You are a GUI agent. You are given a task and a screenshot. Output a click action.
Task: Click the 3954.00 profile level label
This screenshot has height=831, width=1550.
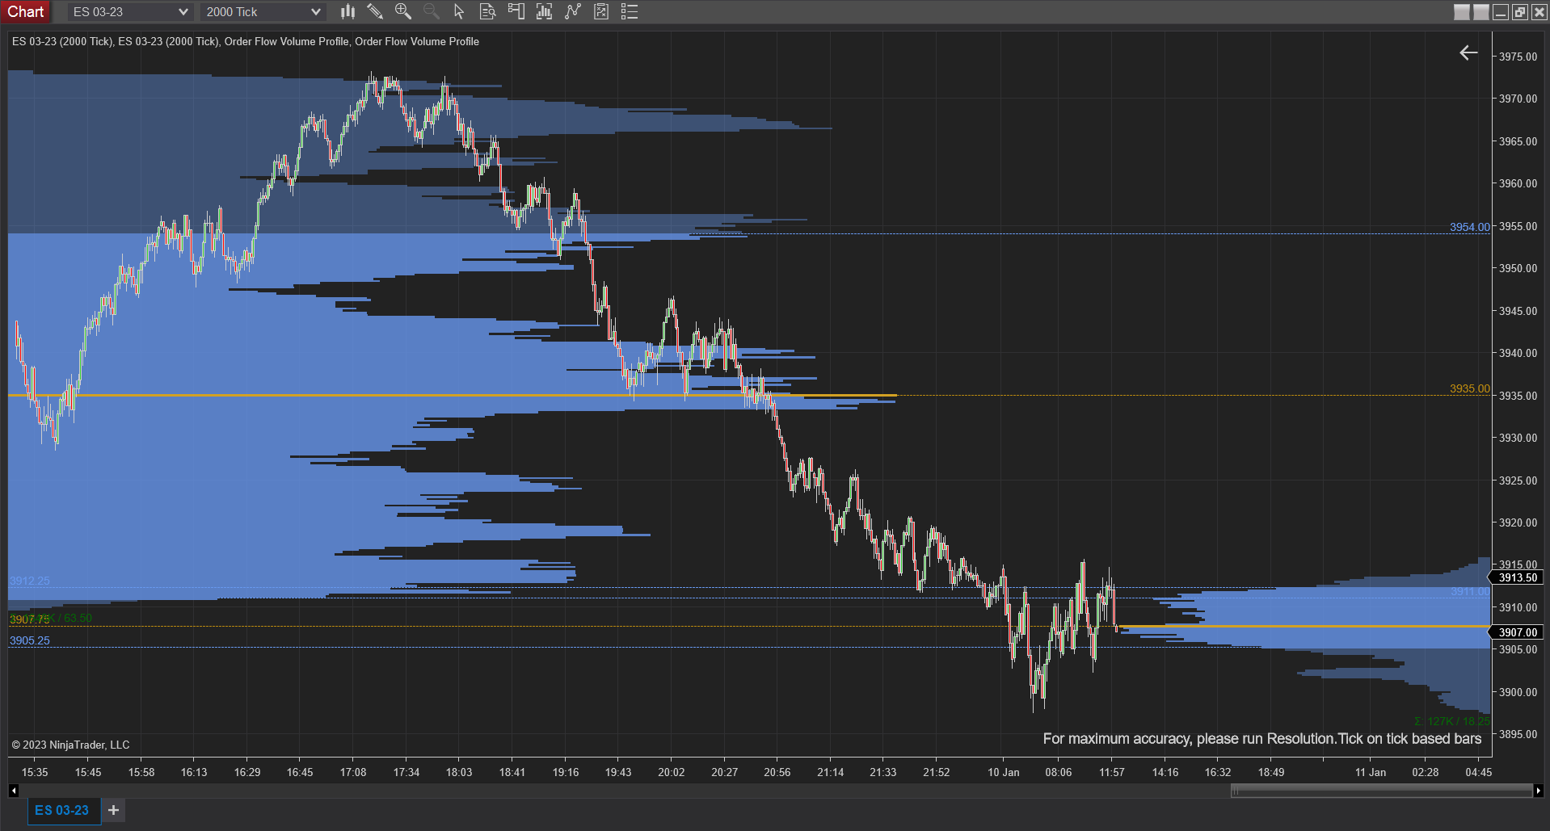[1469, 227]
